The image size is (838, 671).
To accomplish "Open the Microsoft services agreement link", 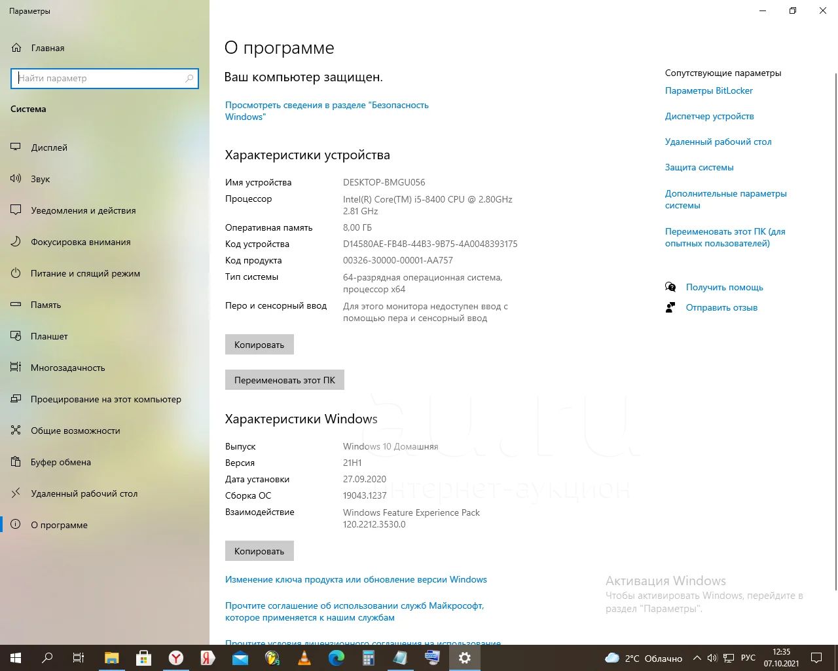I will tap(355, 611).
